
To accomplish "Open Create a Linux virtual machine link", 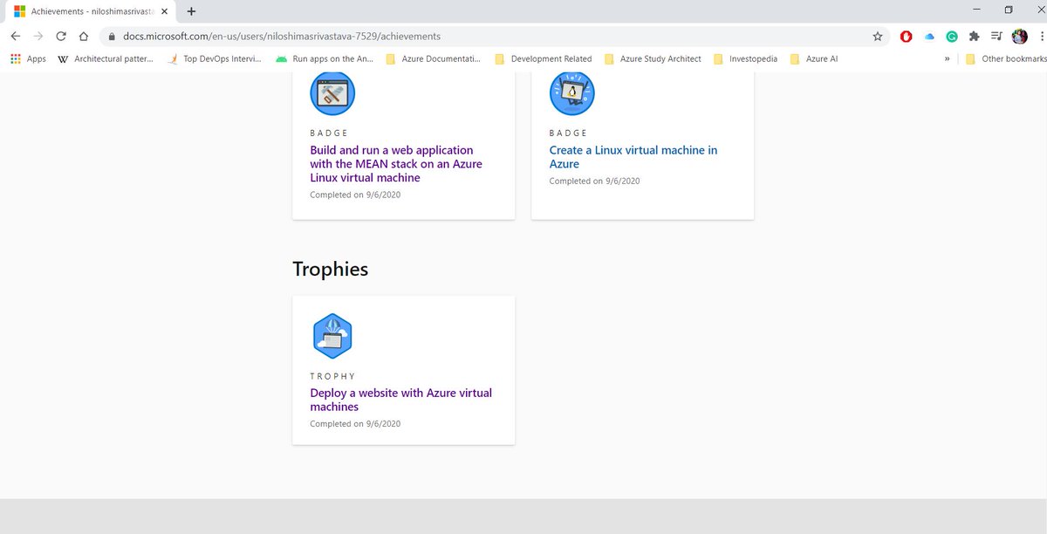I will tap(633, 156).
